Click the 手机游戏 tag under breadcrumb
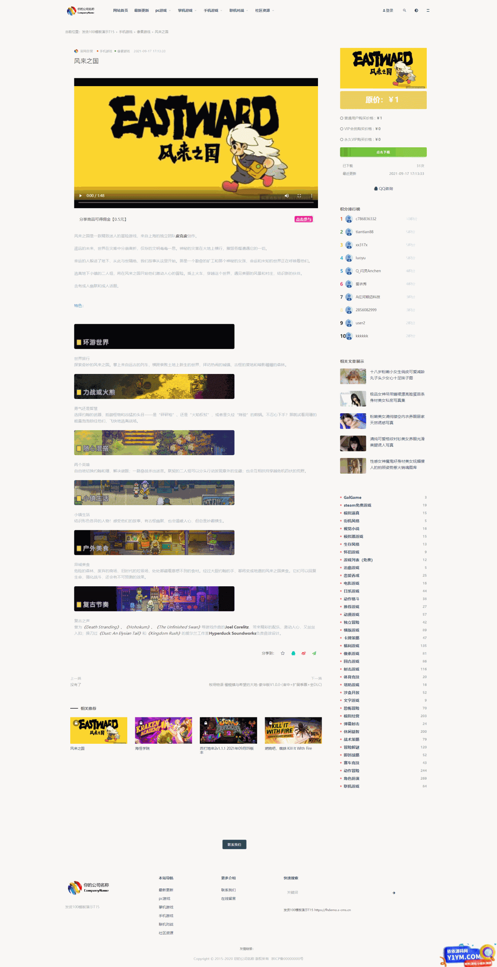 click(106, 51)
